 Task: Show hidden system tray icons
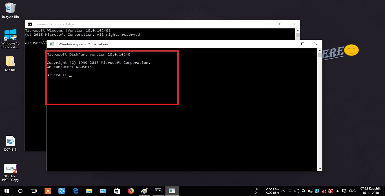click(283, 191)
